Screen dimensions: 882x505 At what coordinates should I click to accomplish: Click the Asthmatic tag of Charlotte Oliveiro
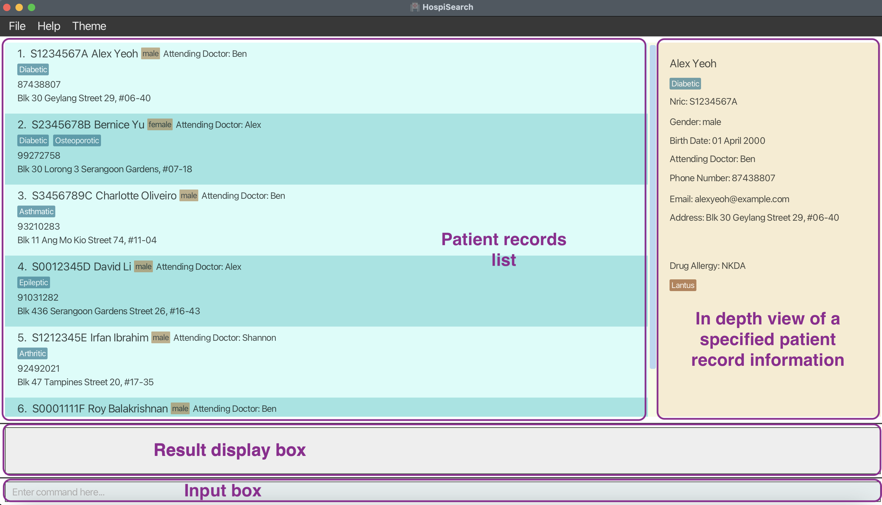(x=36, y=211)
